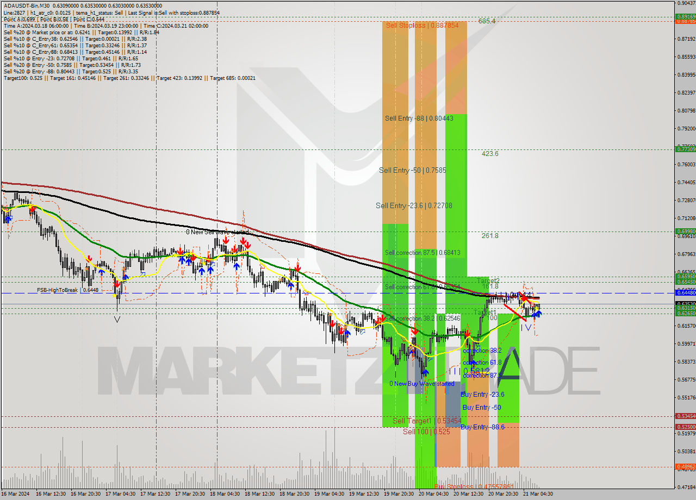
Task: Click the blue 0.64480 price axis tag
Action: (x=686, y=292)
